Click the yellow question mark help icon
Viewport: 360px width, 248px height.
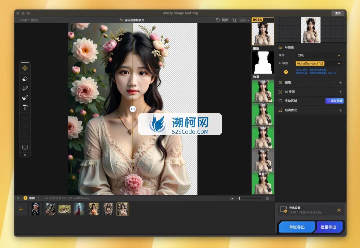tap(286, 72)
